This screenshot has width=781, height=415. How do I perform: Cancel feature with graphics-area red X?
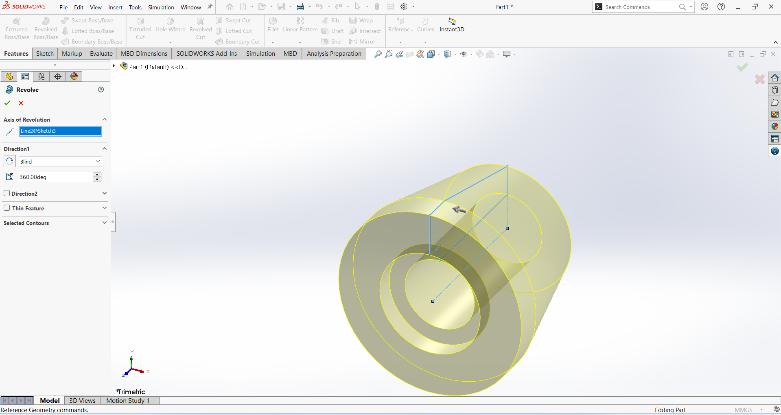tap(759, 79)
